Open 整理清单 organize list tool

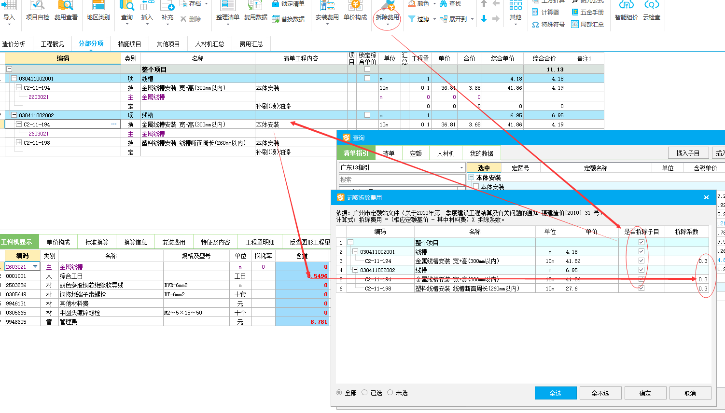pyautogui.click(x=227, y=11)
